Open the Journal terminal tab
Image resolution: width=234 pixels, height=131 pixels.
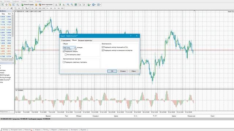[83, 130]
